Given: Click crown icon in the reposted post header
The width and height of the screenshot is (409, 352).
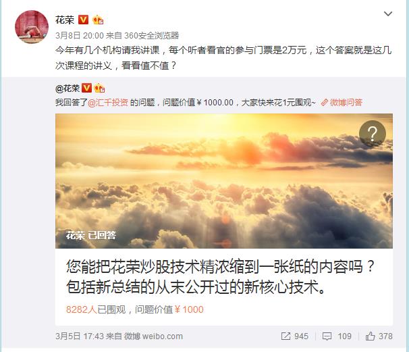Looking at the screenshot, I should click(x=99, y=89).
